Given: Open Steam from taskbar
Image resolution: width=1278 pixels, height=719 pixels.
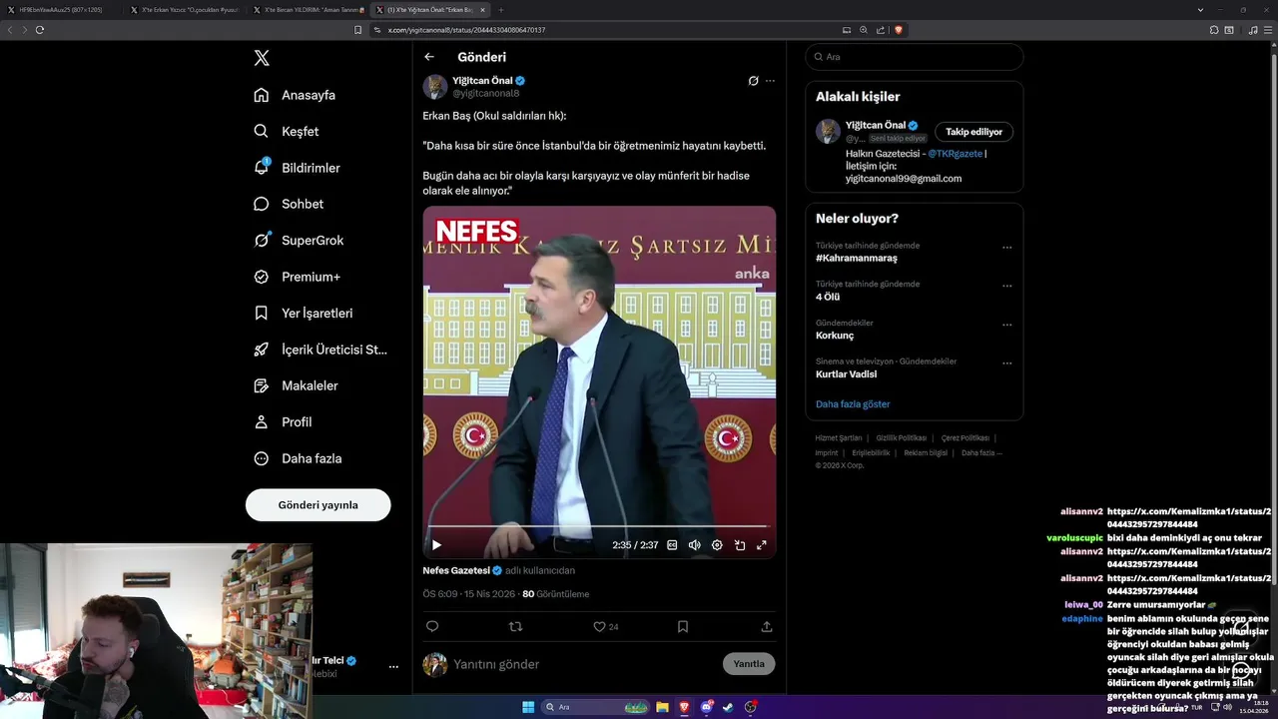Looking at the screenshot, I should pos(728,707).
